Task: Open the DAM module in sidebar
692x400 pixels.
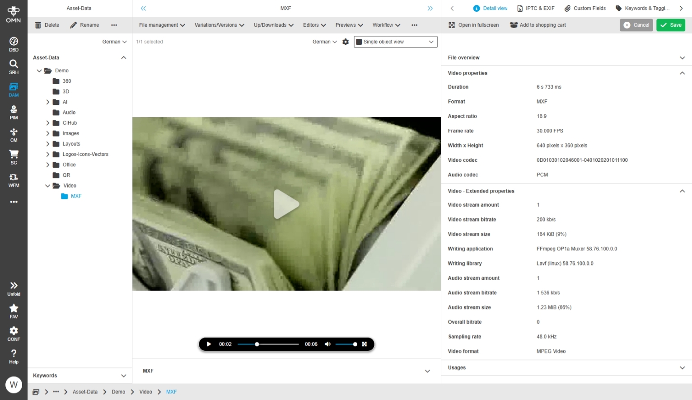Action: (14, 89)
